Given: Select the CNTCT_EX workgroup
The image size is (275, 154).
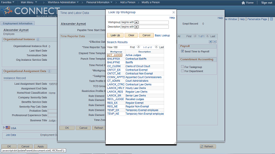Looking at the screenshot, I should click(114, 70).
